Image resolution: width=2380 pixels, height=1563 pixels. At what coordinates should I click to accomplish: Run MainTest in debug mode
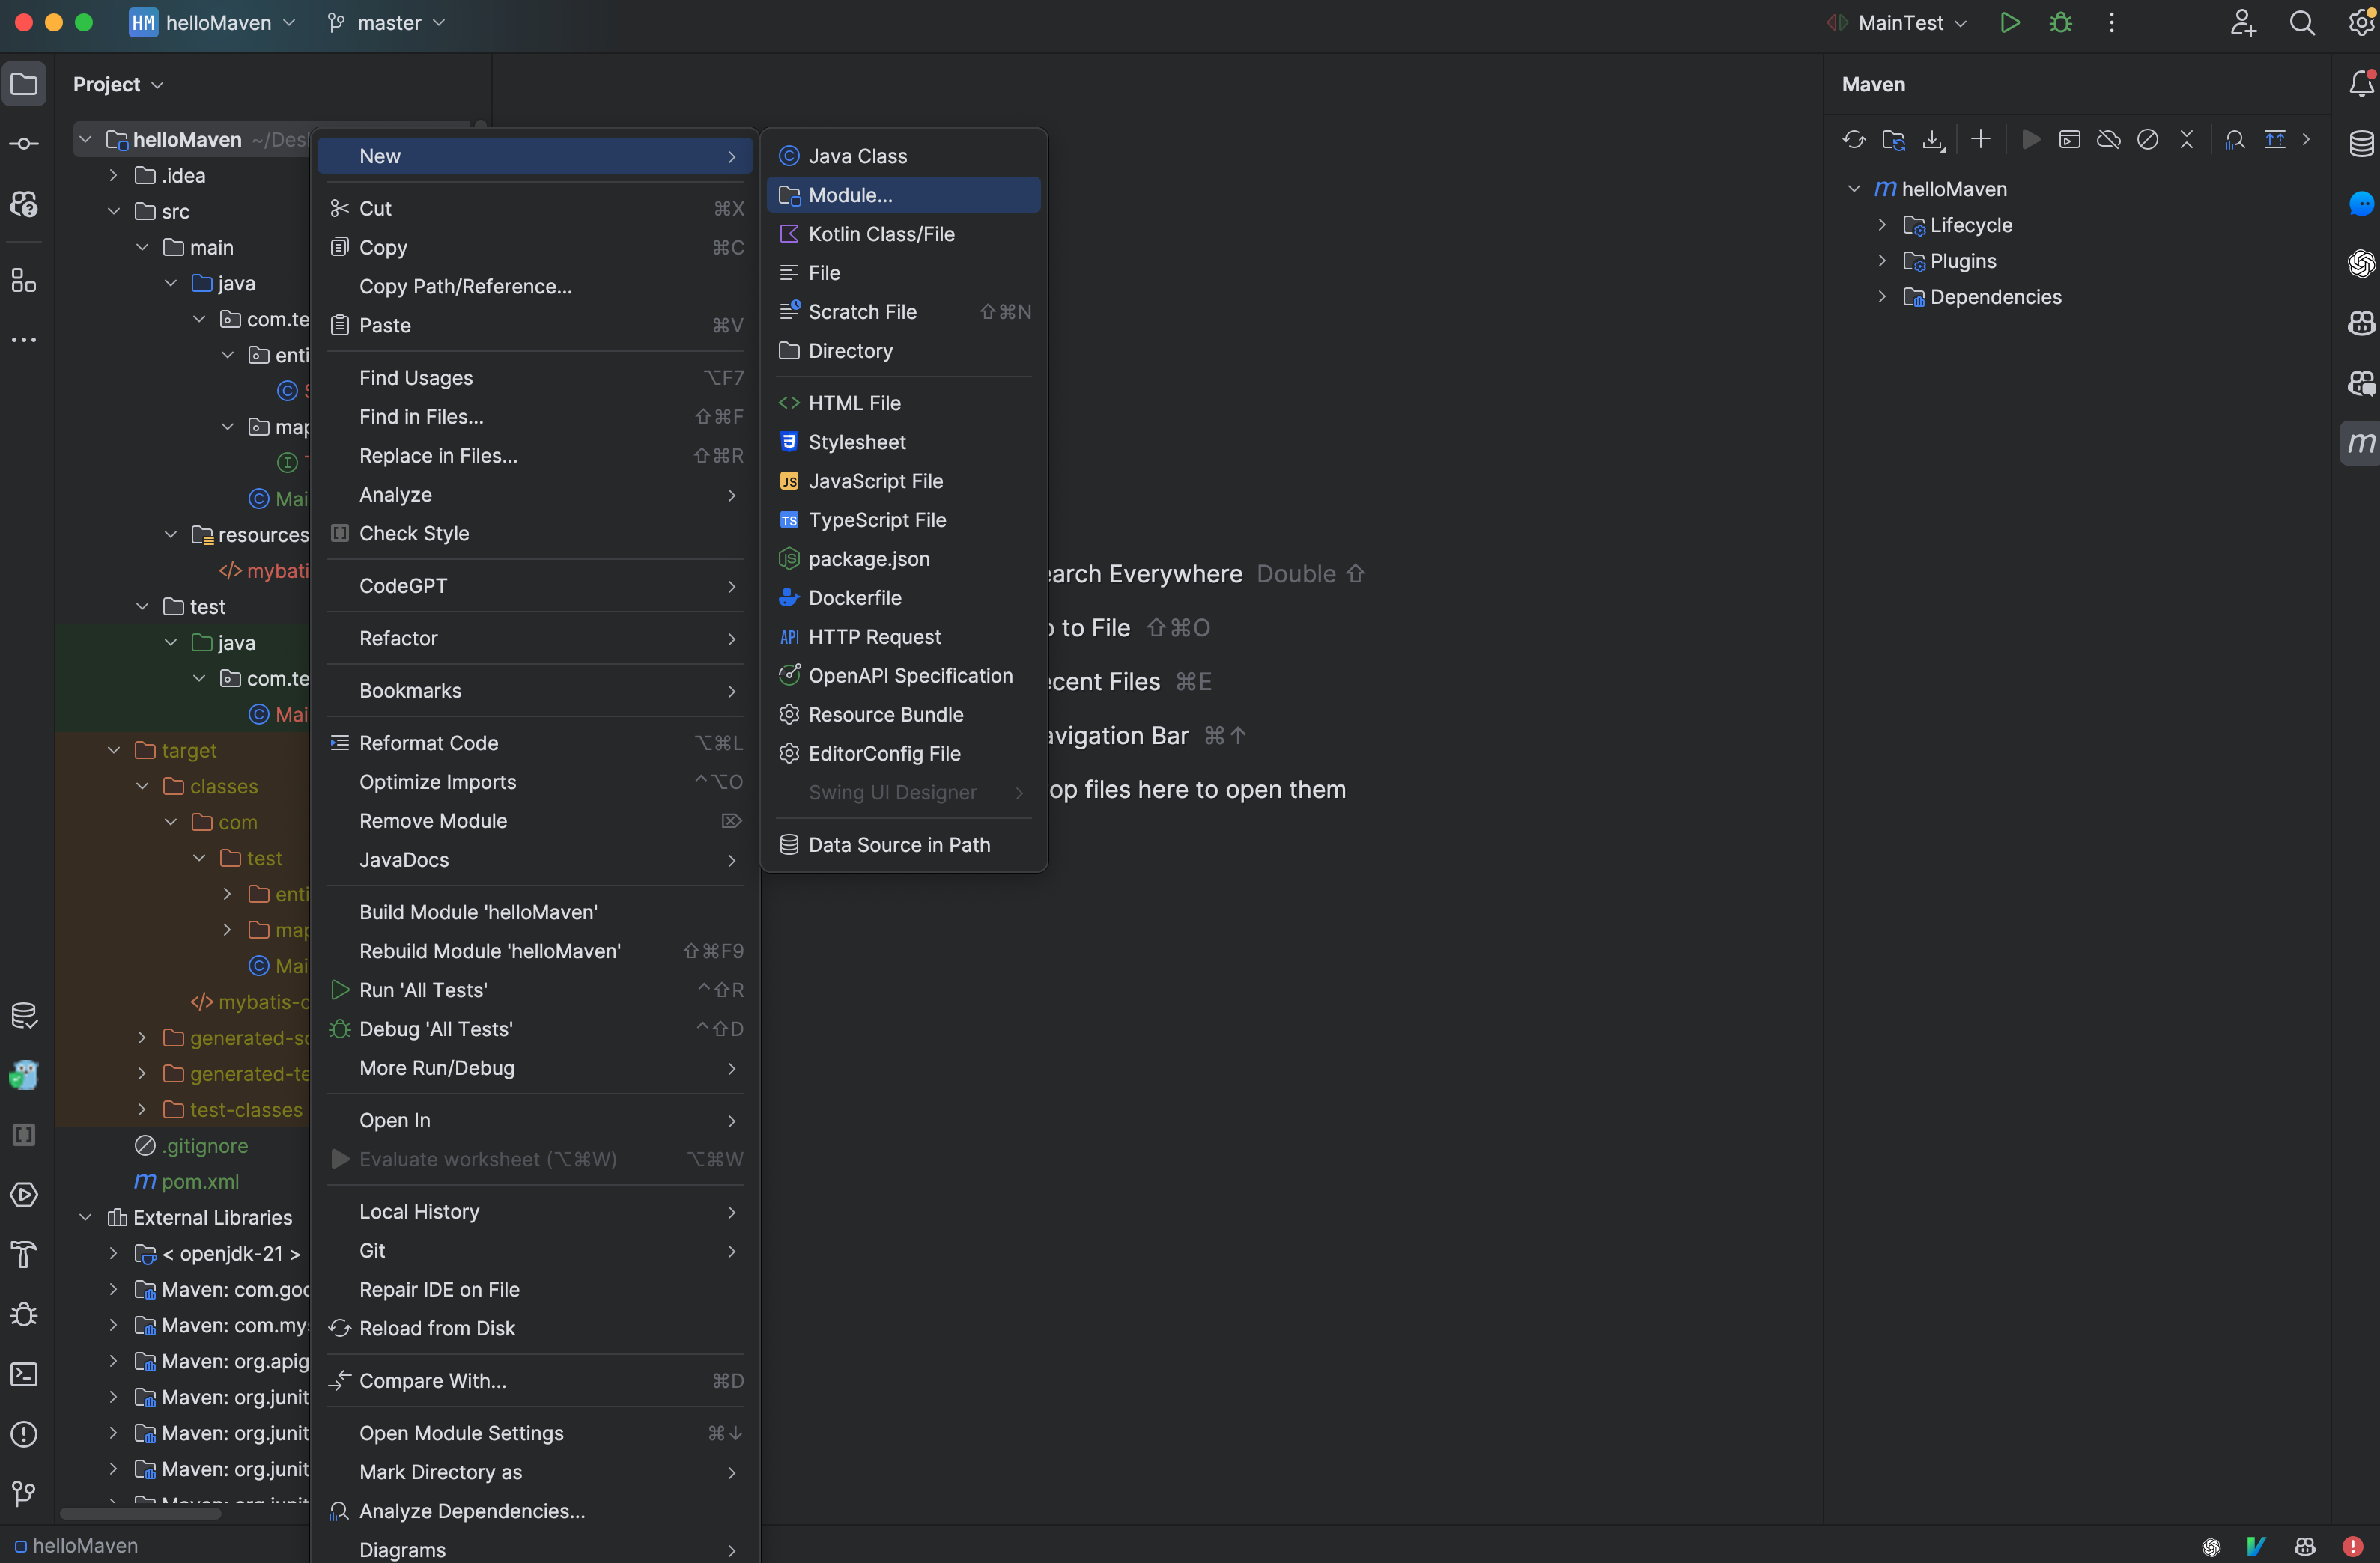2061,22
